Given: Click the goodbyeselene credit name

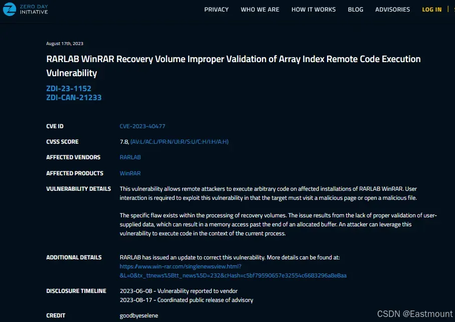Looking at the screenshot, I should 138,315.
